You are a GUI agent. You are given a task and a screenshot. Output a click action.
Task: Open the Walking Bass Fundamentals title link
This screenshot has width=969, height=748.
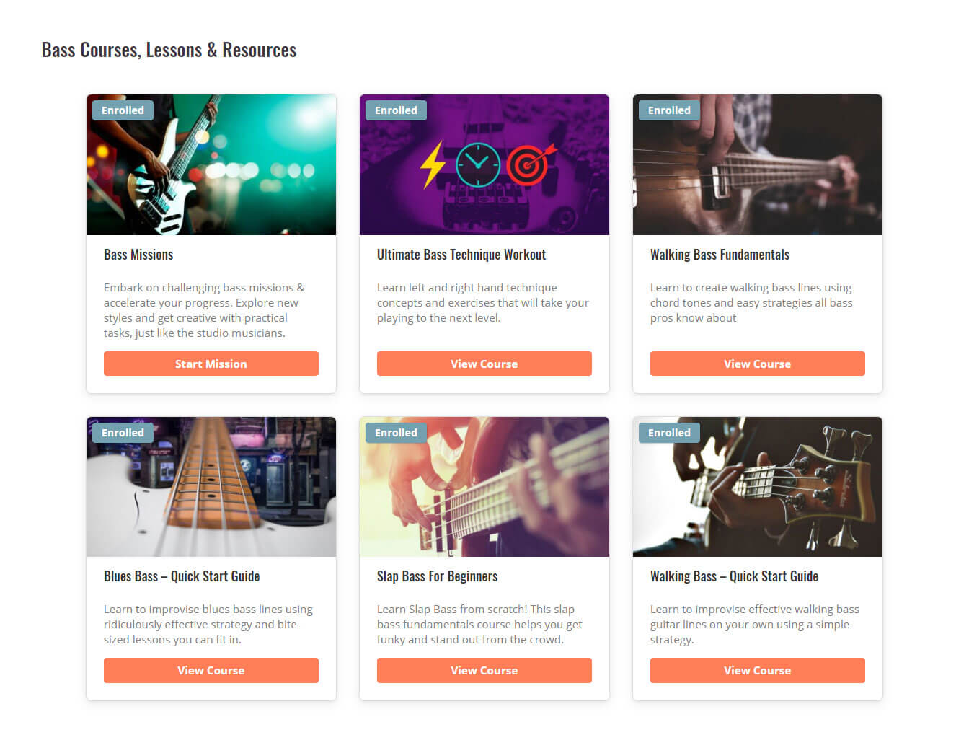(720, 255)
